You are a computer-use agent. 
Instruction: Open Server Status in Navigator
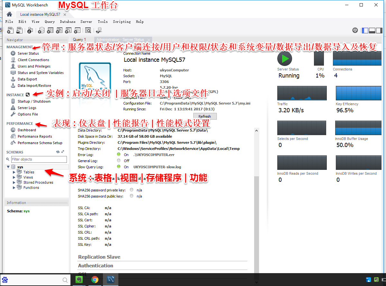coord(28,53)
